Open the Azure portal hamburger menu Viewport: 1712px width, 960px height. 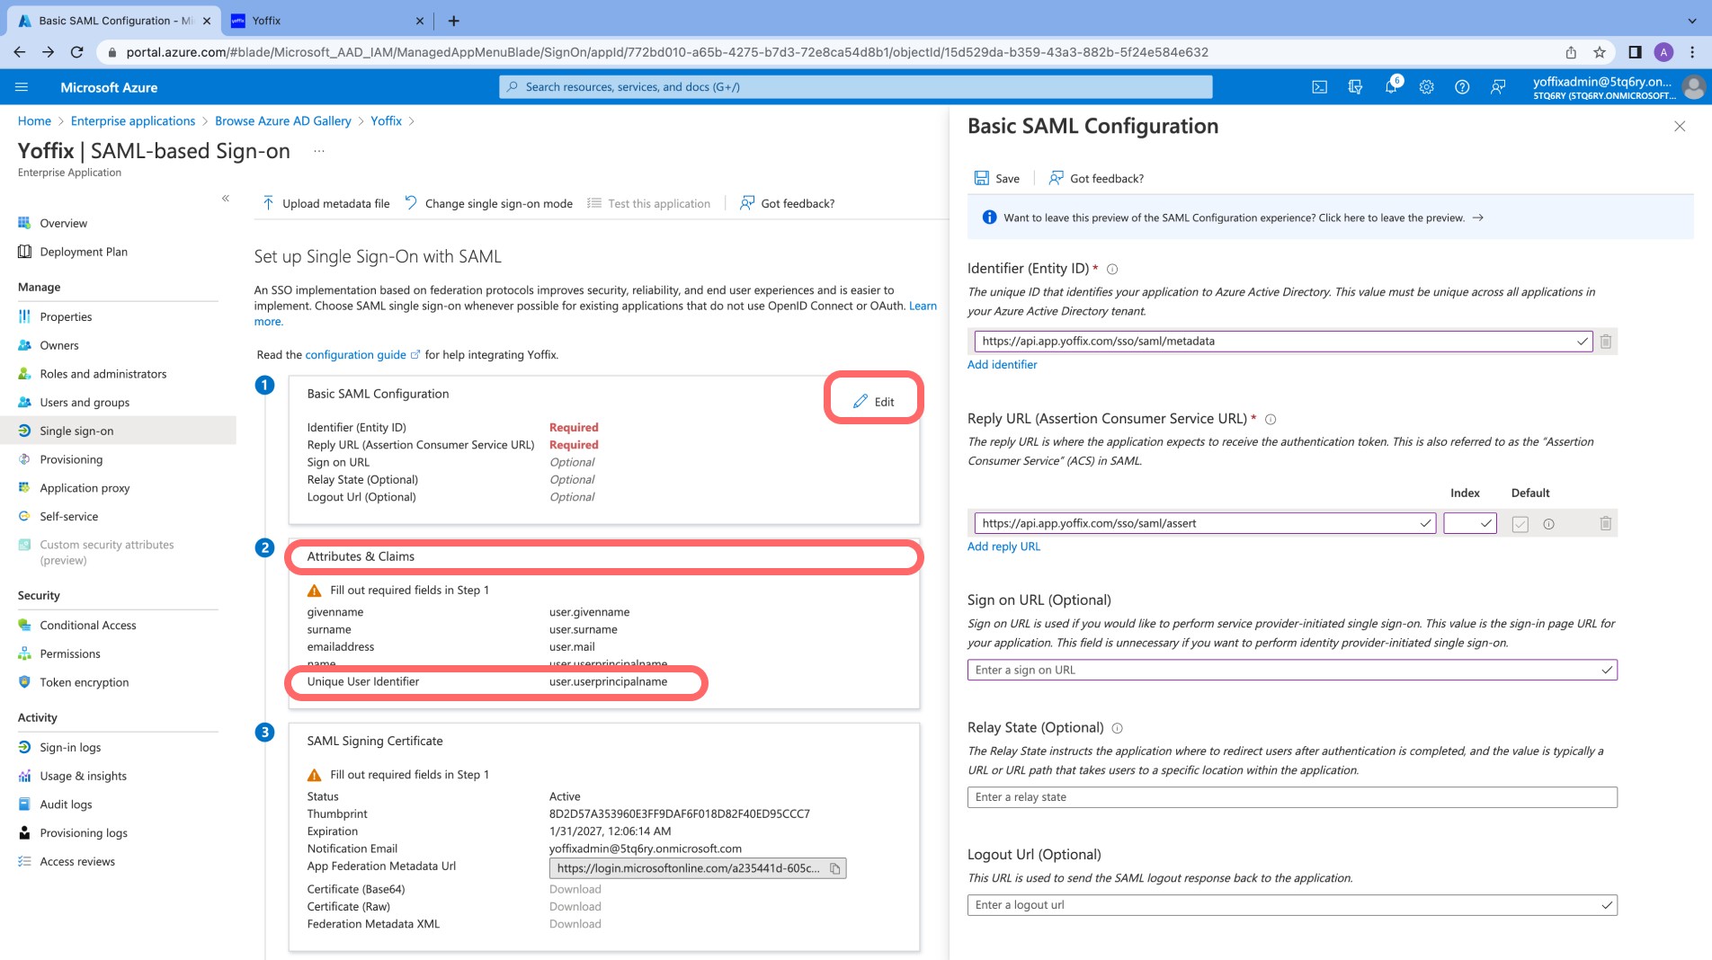[22, 87]
